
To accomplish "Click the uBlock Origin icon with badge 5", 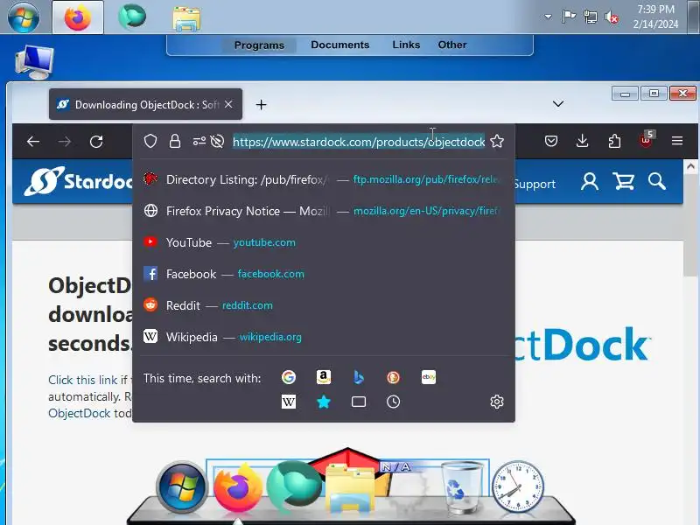I will coord(647,140).
